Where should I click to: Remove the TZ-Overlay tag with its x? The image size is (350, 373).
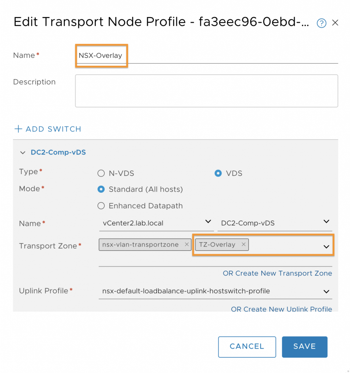[x=243, y=244]
